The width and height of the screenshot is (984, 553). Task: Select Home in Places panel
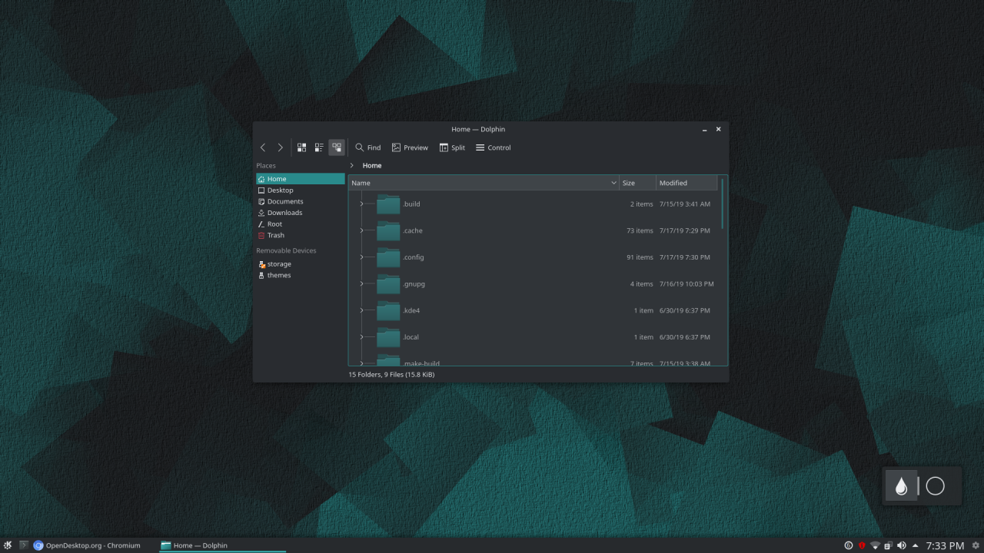coord(300,179)
